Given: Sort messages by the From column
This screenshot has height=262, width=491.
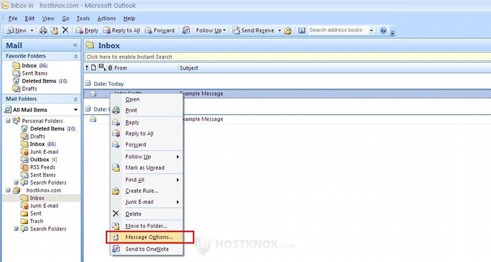Looking at the screenshot, I should coord(145,68).
